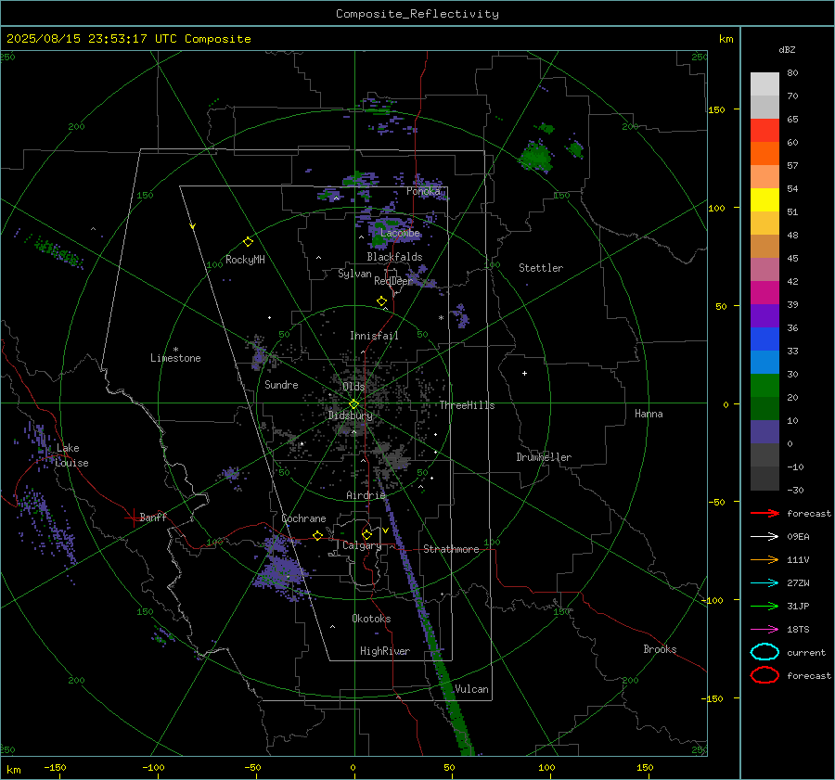
Task: Click the Calgary city label
Action: pos(362,545)
